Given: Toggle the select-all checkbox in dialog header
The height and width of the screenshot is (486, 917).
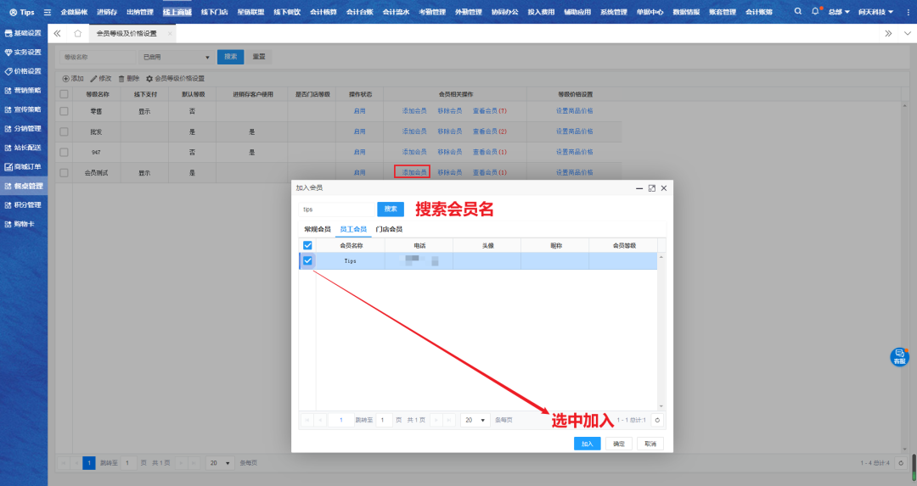Looking at the screenshot, I should point(308,245).
